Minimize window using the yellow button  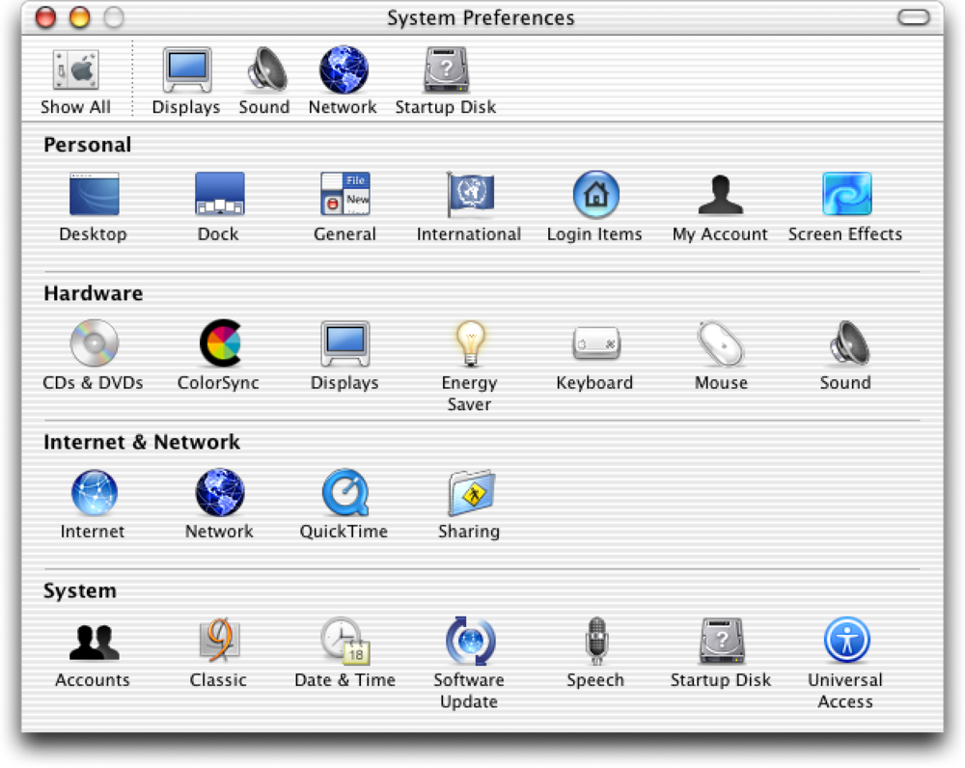79,17
